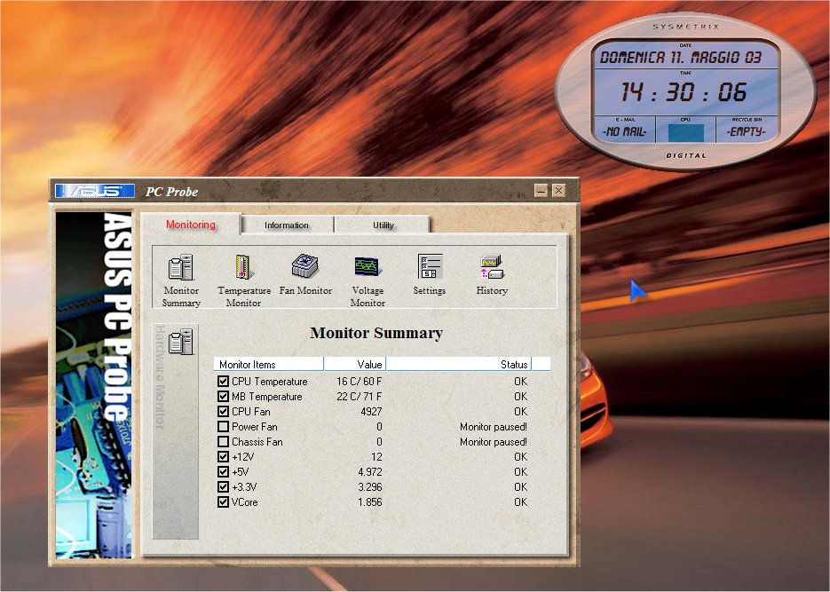
Task: Open the History icon
Action: pos(492,266)
